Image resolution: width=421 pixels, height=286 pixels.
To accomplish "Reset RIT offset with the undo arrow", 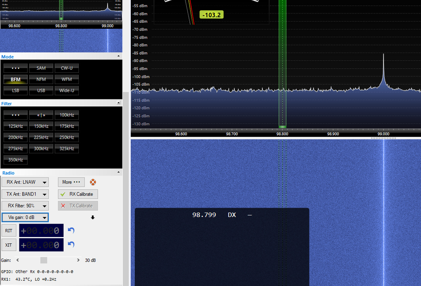I will 71,230.
